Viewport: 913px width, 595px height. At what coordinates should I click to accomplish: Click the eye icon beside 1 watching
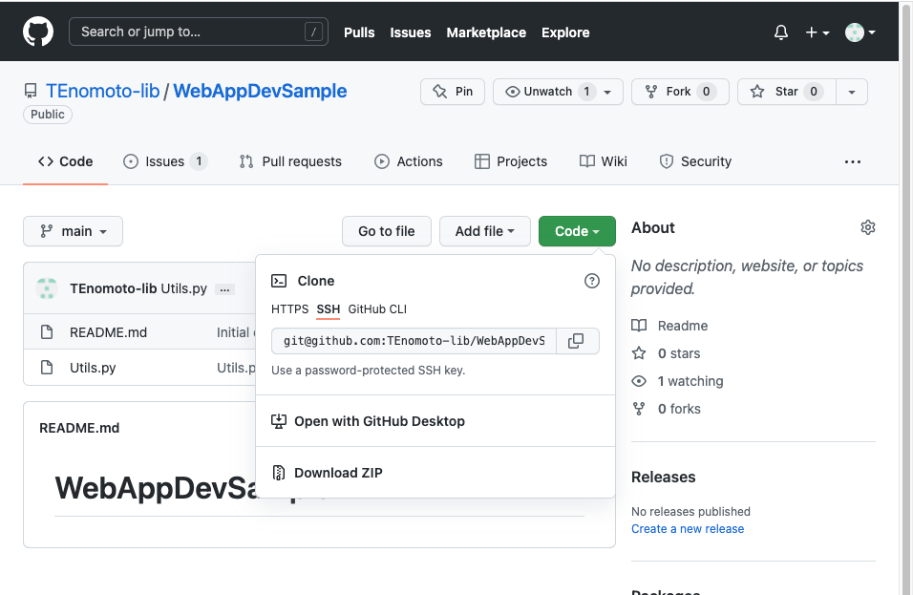pyautogui.click(x=639, y=381)
